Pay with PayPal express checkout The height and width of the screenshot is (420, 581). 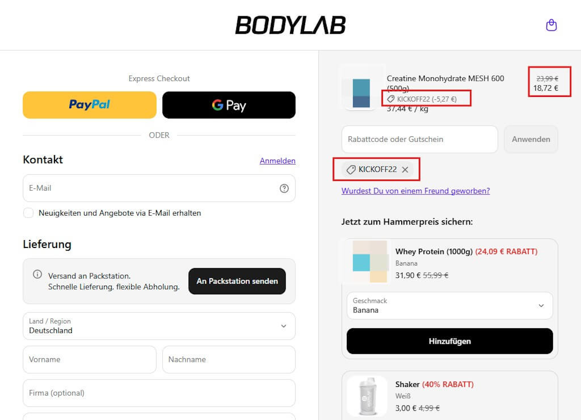(89, 105)
